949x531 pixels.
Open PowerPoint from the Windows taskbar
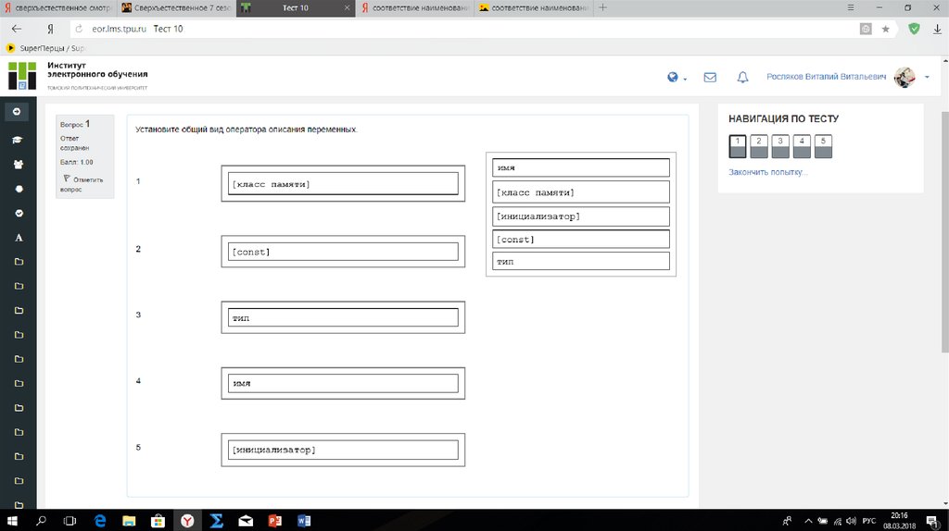tap(274, 521)
